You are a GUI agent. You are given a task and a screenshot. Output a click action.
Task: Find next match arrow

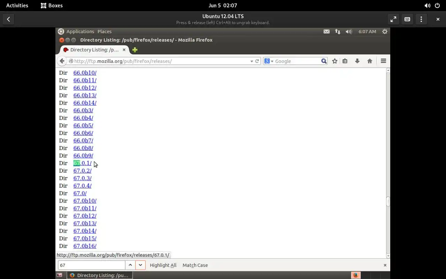[x=140, y=265]
